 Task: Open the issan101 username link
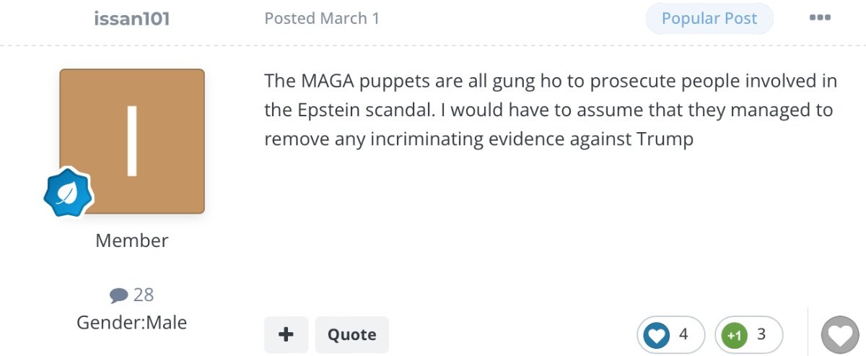[x=132, y=19]
